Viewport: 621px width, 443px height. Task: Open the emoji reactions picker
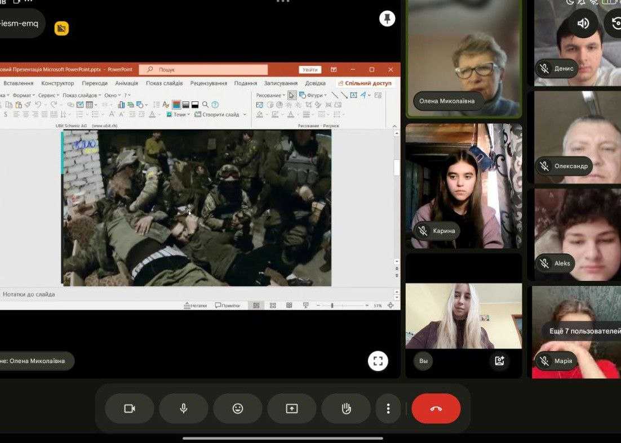pyautogui.click(x=237, y=409)
